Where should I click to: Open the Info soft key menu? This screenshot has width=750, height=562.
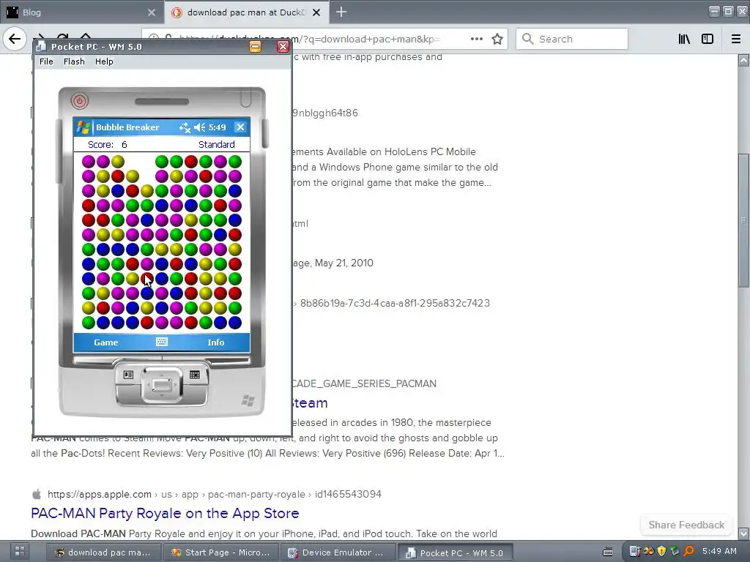216,342
